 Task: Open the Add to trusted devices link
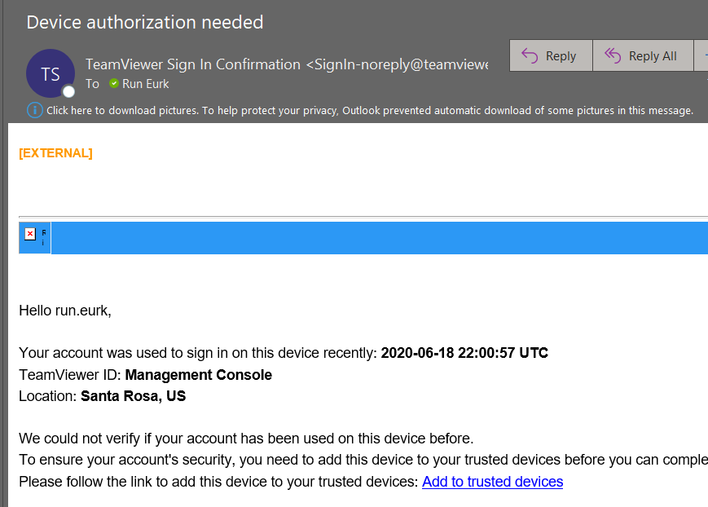click(x=492, y=482)
